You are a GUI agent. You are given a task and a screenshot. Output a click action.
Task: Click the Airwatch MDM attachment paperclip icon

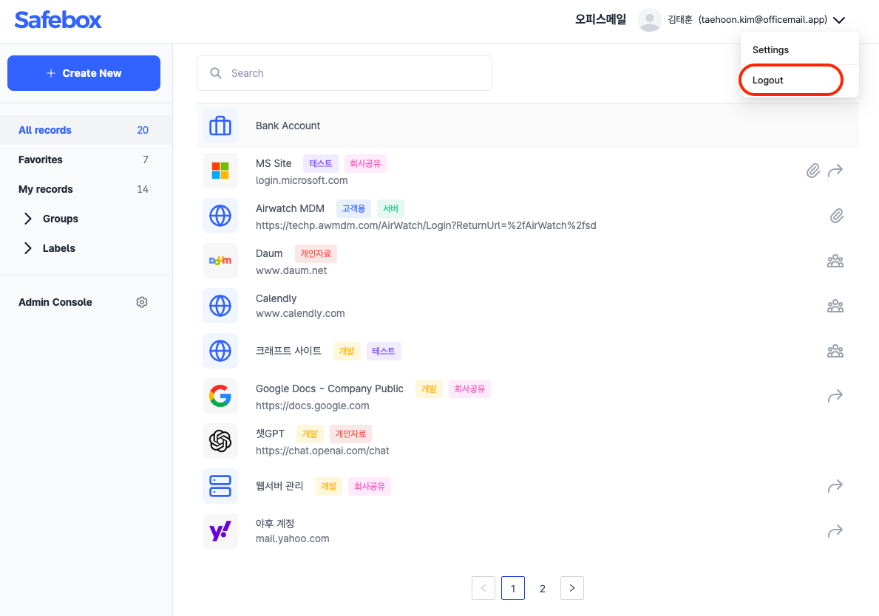tap(836, 216)
